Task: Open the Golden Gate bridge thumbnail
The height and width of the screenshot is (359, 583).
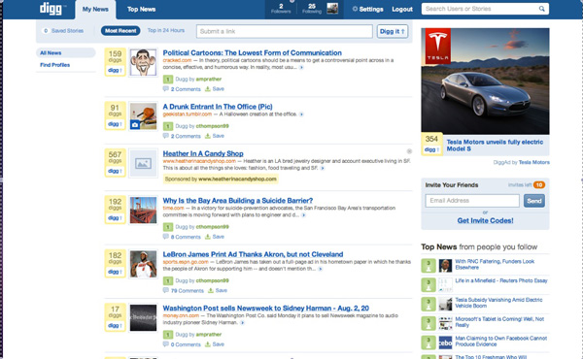Action: point(143,211)
